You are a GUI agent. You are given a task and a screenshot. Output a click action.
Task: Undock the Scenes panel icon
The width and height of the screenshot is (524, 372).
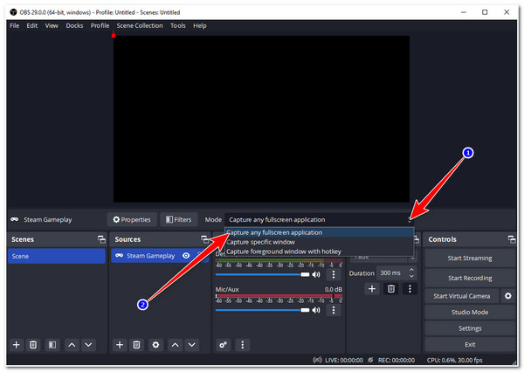101,239
